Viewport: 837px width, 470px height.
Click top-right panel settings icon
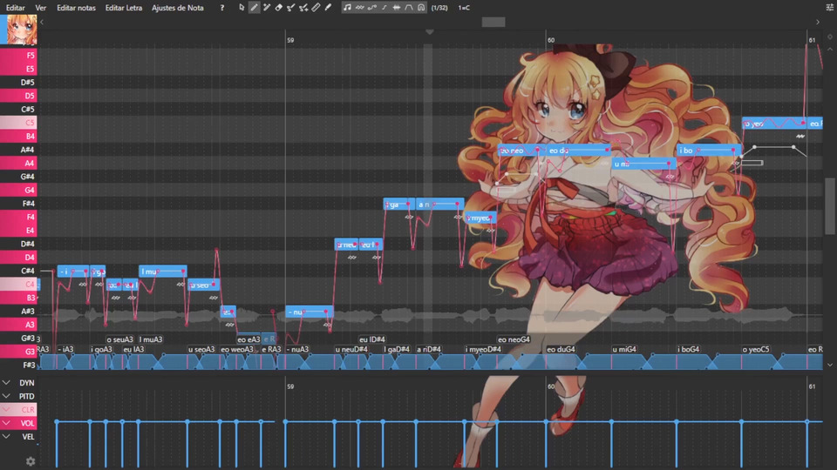click(829, 8)
